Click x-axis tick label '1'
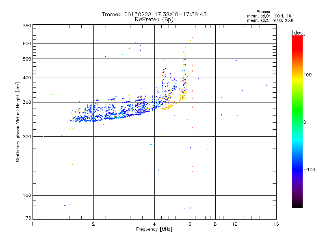The width and height of the screenshot is (325, 244). (32, 224)
